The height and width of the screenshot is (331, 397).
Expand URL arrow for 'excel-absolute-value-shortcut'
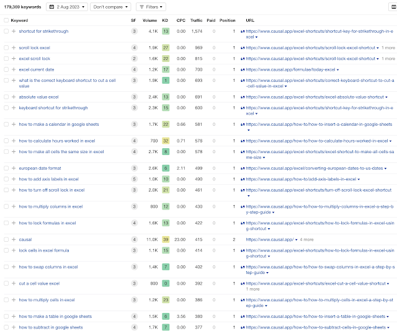point(386,97)
